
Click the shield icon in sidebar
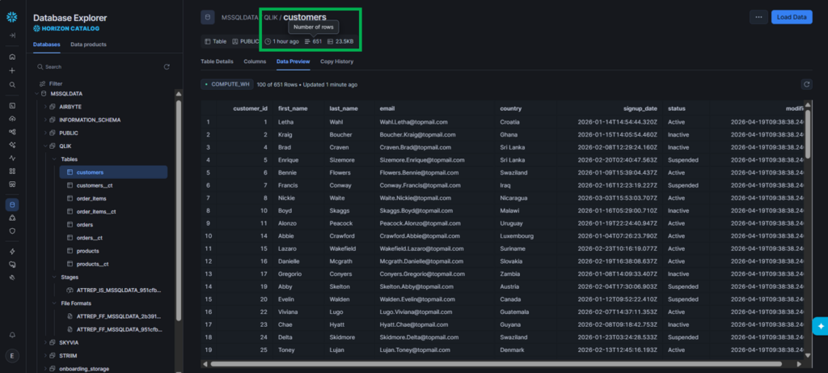tap(12, 231)
